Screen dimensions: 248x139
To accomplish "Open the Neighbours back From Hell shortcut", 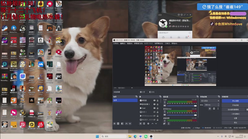I will tap(59, 6).
